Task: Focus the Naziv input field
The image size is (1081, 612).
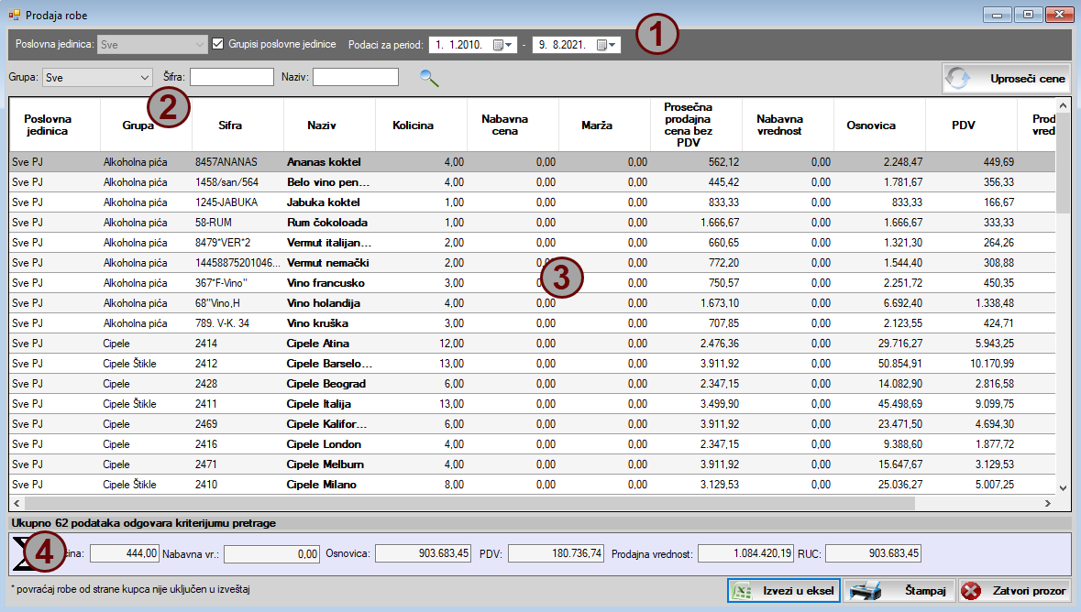Action: pos(356,77)
